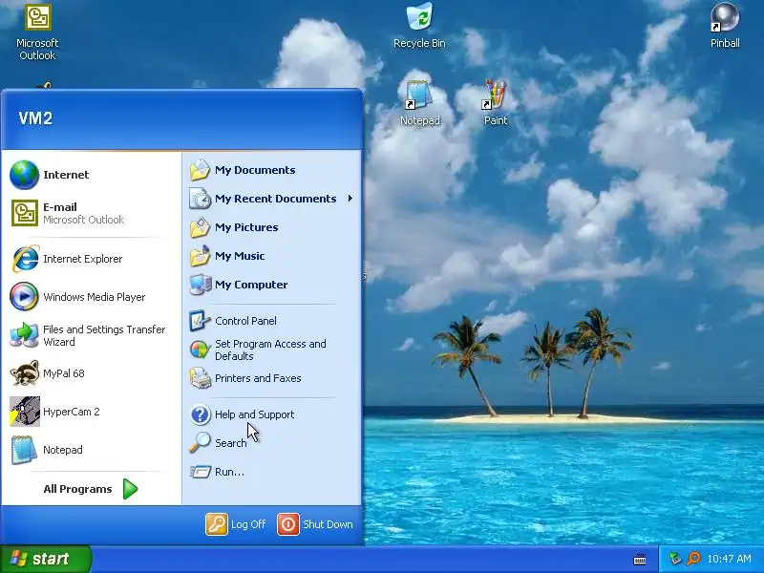Click the My Documents folder icon
This screenshot has width=764, height=573.
pos(200,170)
